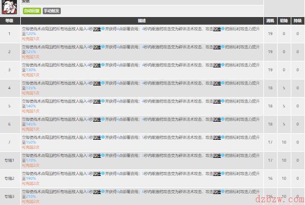Open info icon after second 沉睡 in level 1 row
The image size is (305, 205).
(x=223, y=29)
